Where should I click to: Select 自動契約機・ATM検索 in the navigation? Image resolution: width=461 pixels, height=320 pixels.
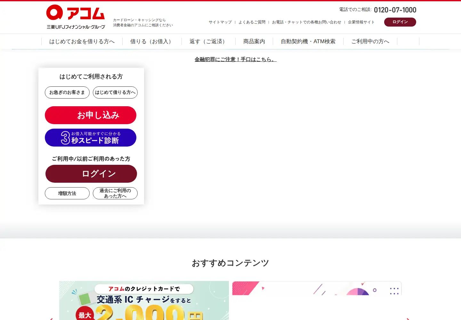(x=308, y=42)
